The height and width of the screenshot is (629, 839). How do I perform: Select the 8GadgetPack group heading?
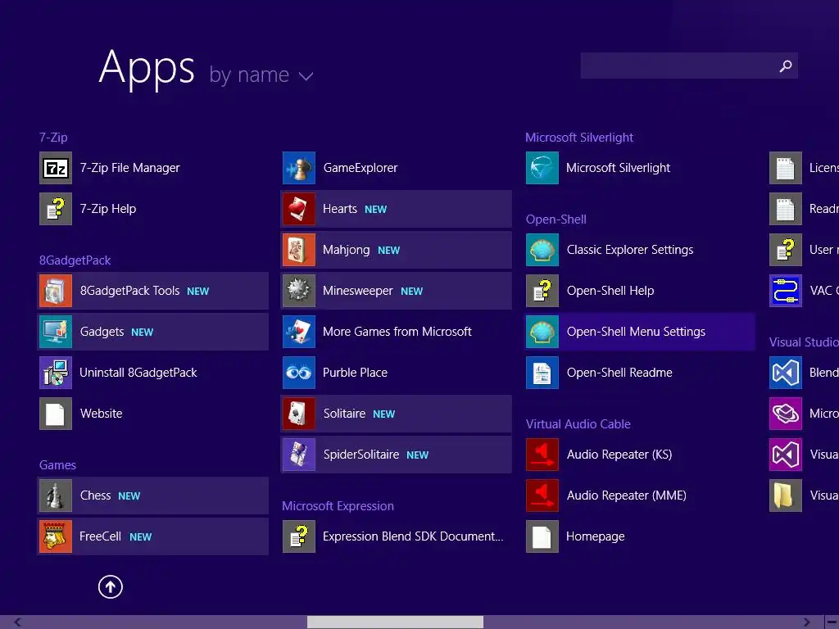[x=75, y=260]
